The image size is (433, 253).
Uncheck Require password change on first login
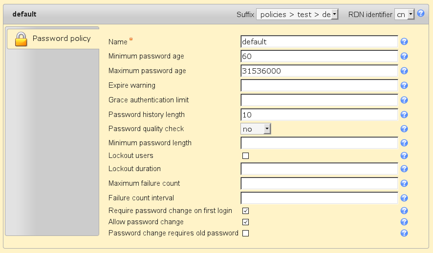pyautogui.click(x=246, y=211)
